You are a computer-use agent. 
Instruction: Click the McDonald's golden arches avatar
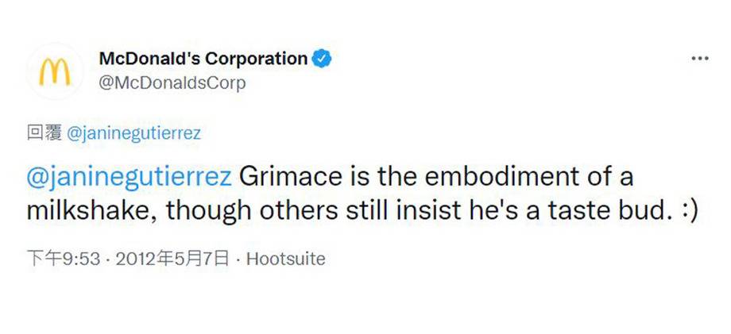[55, 71]
